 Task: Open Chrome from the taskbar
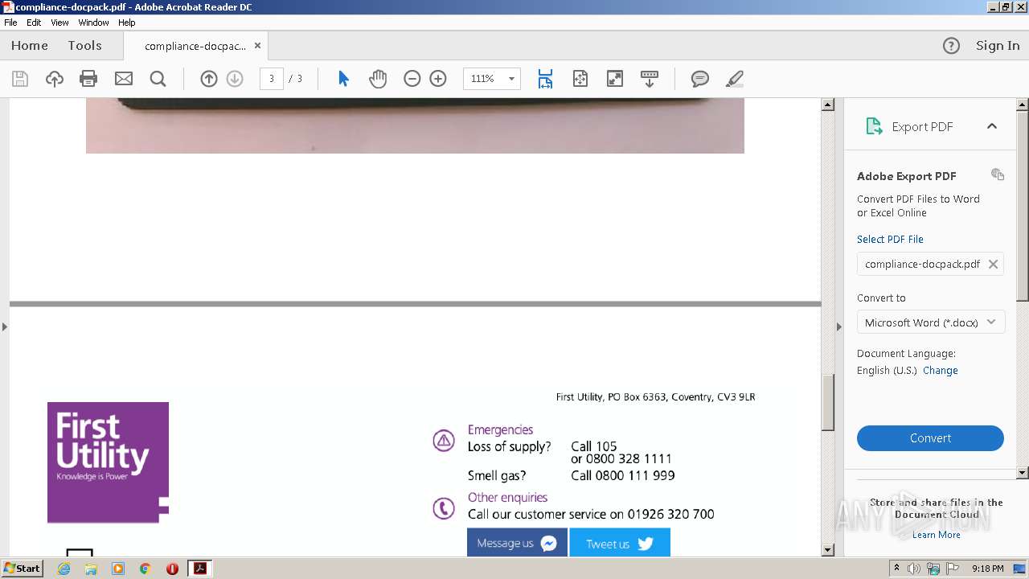[x=146, y=569]
